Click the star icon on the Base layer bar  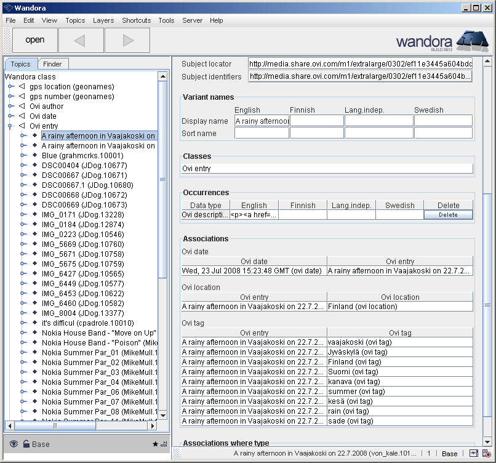[156, 443]
